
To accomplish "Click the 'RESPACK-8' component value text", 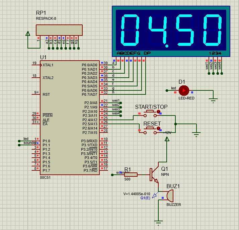I will pyautogui.click(x=46, y=19).
